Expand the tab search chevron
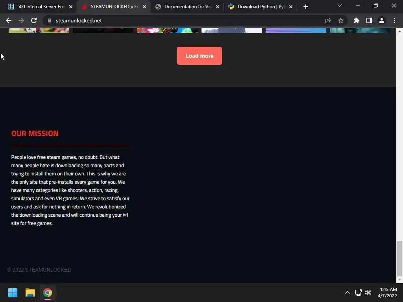The height and width of the screenshot is (302, 403). coord(340,6)
